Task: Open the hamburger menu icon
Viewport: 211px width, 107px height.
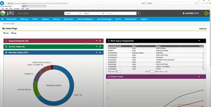Action: 2,19
